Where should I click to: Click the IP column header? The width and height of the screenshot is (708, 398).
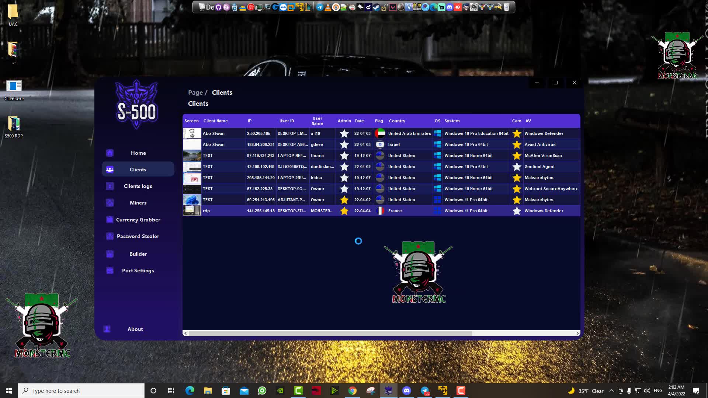tap(250, 121)
